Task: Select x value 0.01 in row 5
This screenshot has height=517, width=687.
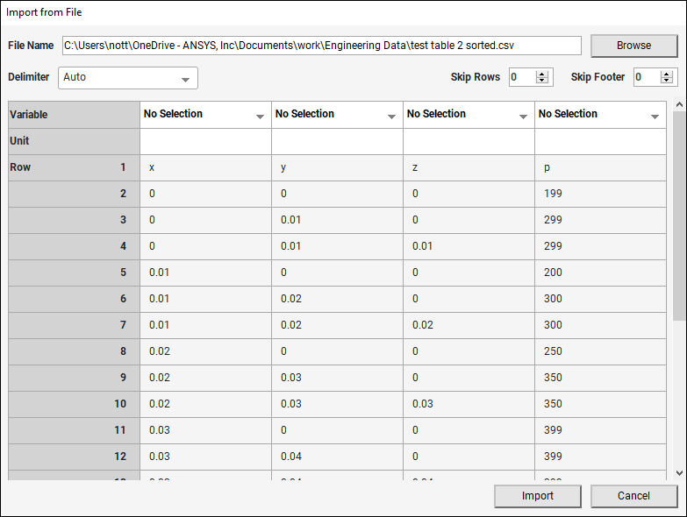Action: [205, 273]
